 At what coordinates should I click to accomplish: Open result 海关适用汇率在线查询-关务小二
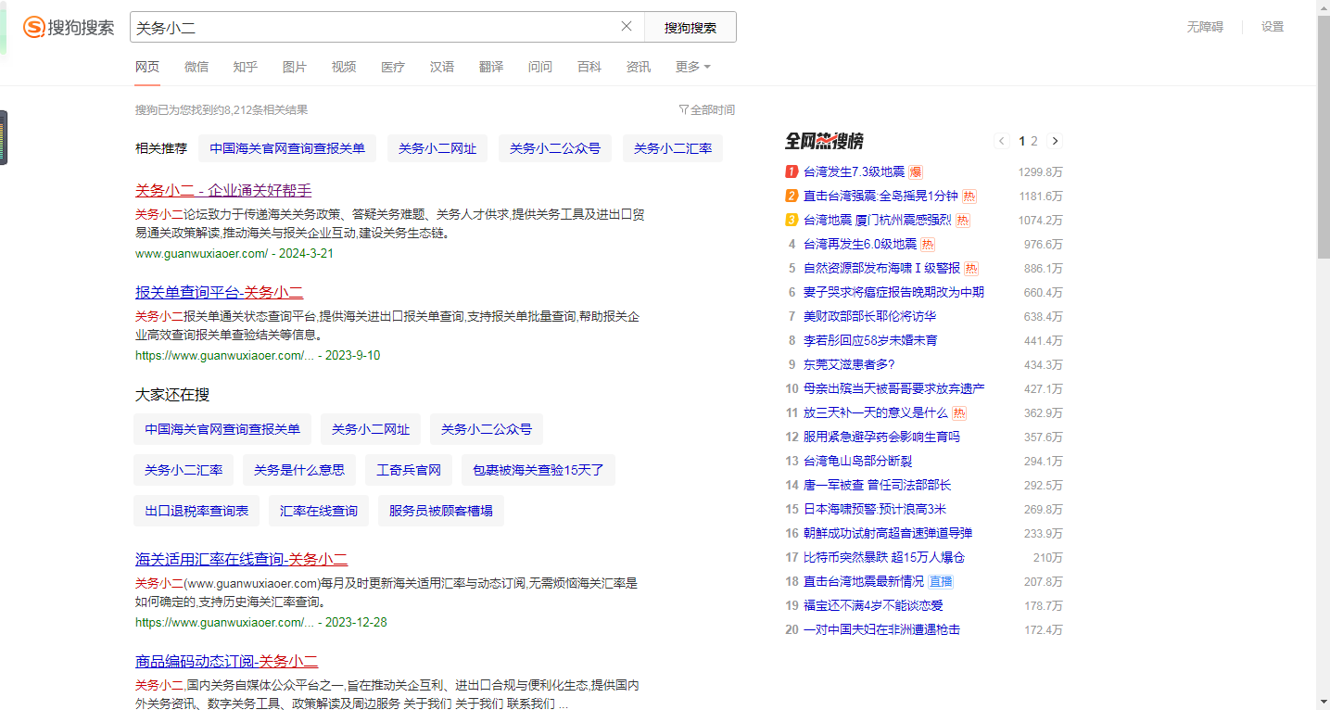(242, 559)
